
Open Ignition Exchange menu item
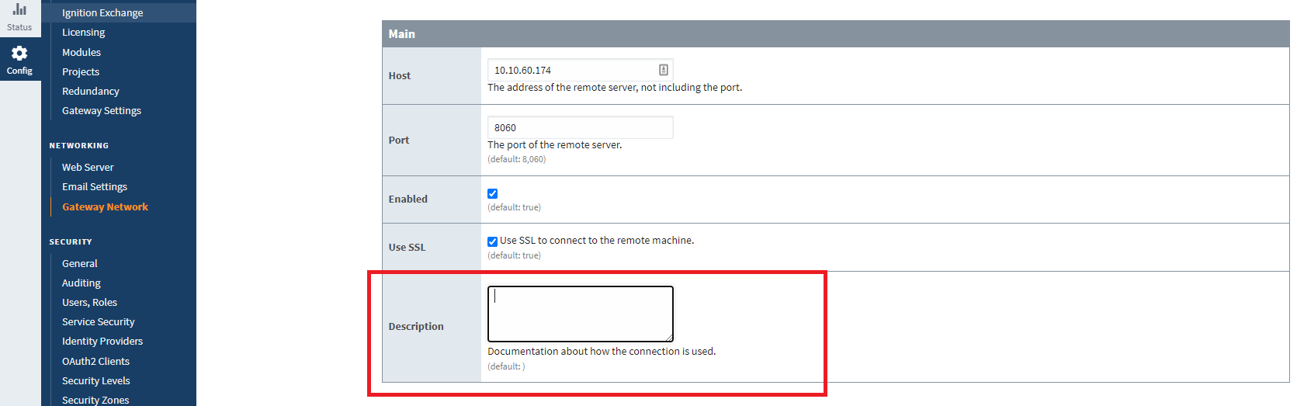pyautogui.click(x=102, y=13)
